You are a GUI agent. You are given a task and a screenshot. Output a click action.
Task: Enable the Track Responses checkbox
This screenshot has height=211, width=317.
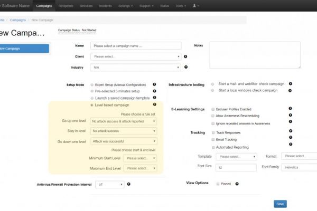(212, 132)
